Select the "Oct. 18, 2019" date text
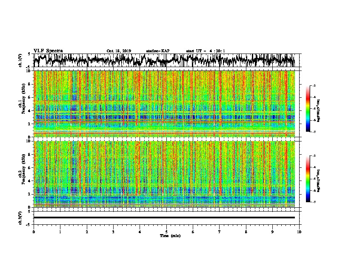The image size is (337, 260). coord(119,51)
